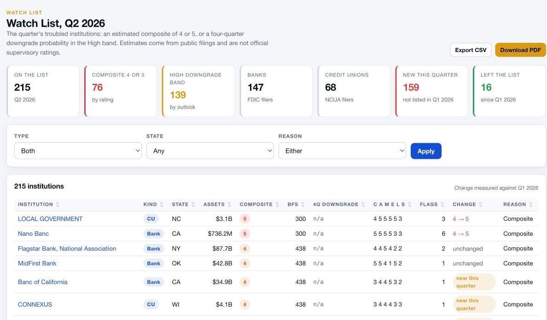This screenshot has width=547, height=320.
Task: Open the Reason dropdown set to Either
Action: point(342,151)
